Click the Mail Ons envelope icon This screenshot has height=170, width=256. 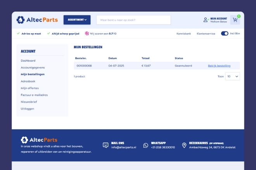(x=106, y=145)
